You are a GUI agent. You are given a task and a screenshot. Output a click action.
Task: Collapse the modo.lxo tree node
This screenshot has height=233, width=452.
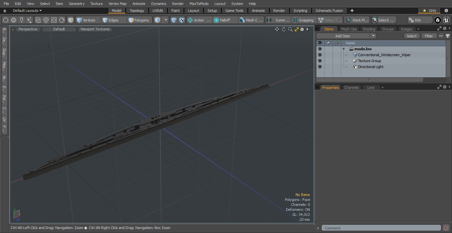pyautogui.click(x=343, y=49)
